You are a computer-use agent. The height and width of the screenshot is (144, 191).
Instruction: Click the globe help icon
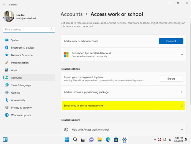(x=66, y=129)
